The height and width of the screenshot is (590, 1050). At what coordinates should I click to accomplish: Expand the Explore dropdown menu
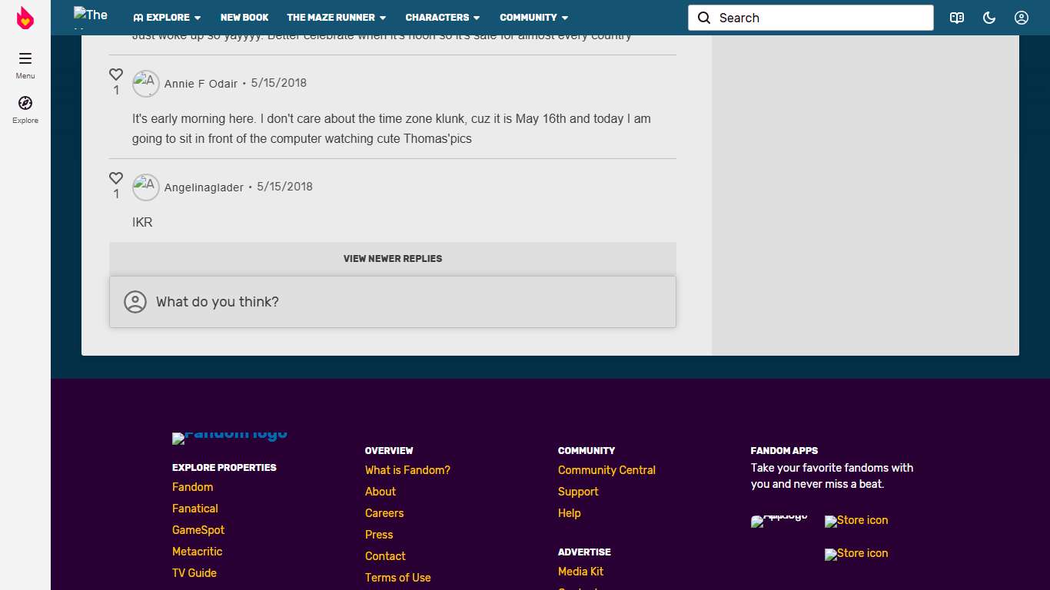tap(167, 18)
